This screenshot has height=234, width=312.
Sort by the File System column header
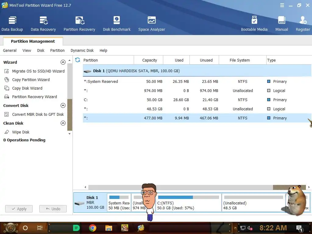click(243, 60)
